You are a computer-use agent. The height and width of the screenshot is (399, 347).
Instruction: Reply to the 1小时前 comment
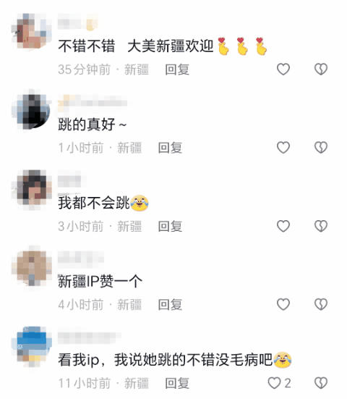[x=170, y=148]
